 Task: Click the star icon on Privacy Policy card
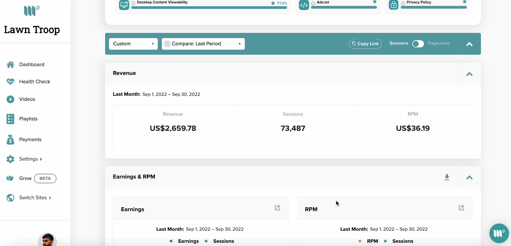click(x=465, y=2)
